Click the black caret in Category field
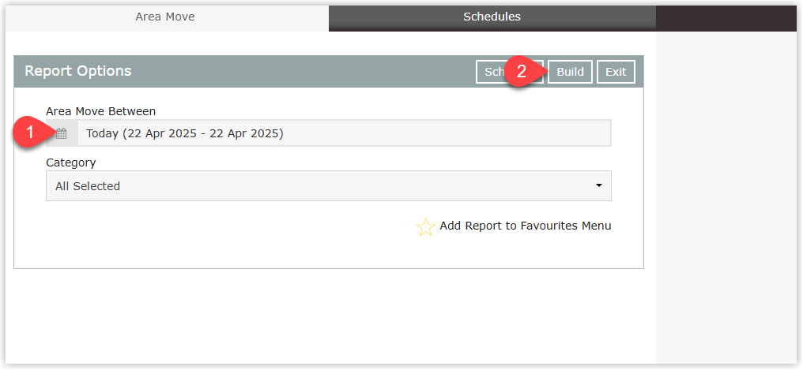803x370 pixels. (x=598, y=186)
